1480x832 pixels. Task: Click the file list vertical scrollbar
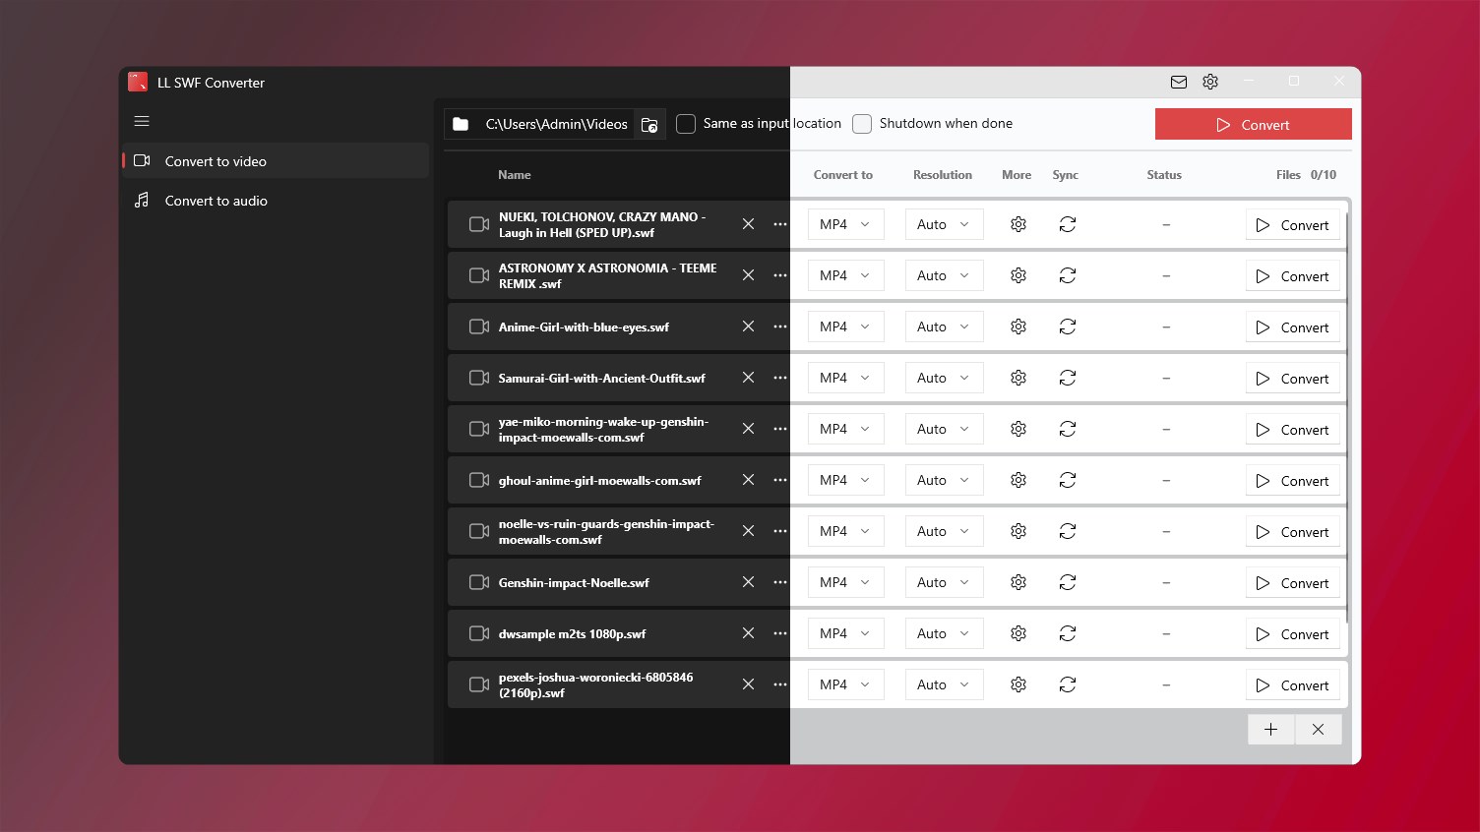click(1346, 413)
